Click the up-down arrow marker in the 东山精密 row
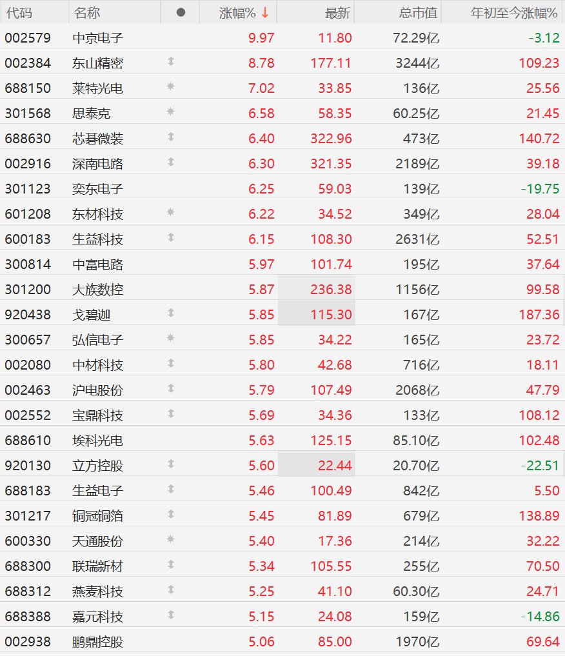Viewport: 565px width, 656px height. [171, 62]
